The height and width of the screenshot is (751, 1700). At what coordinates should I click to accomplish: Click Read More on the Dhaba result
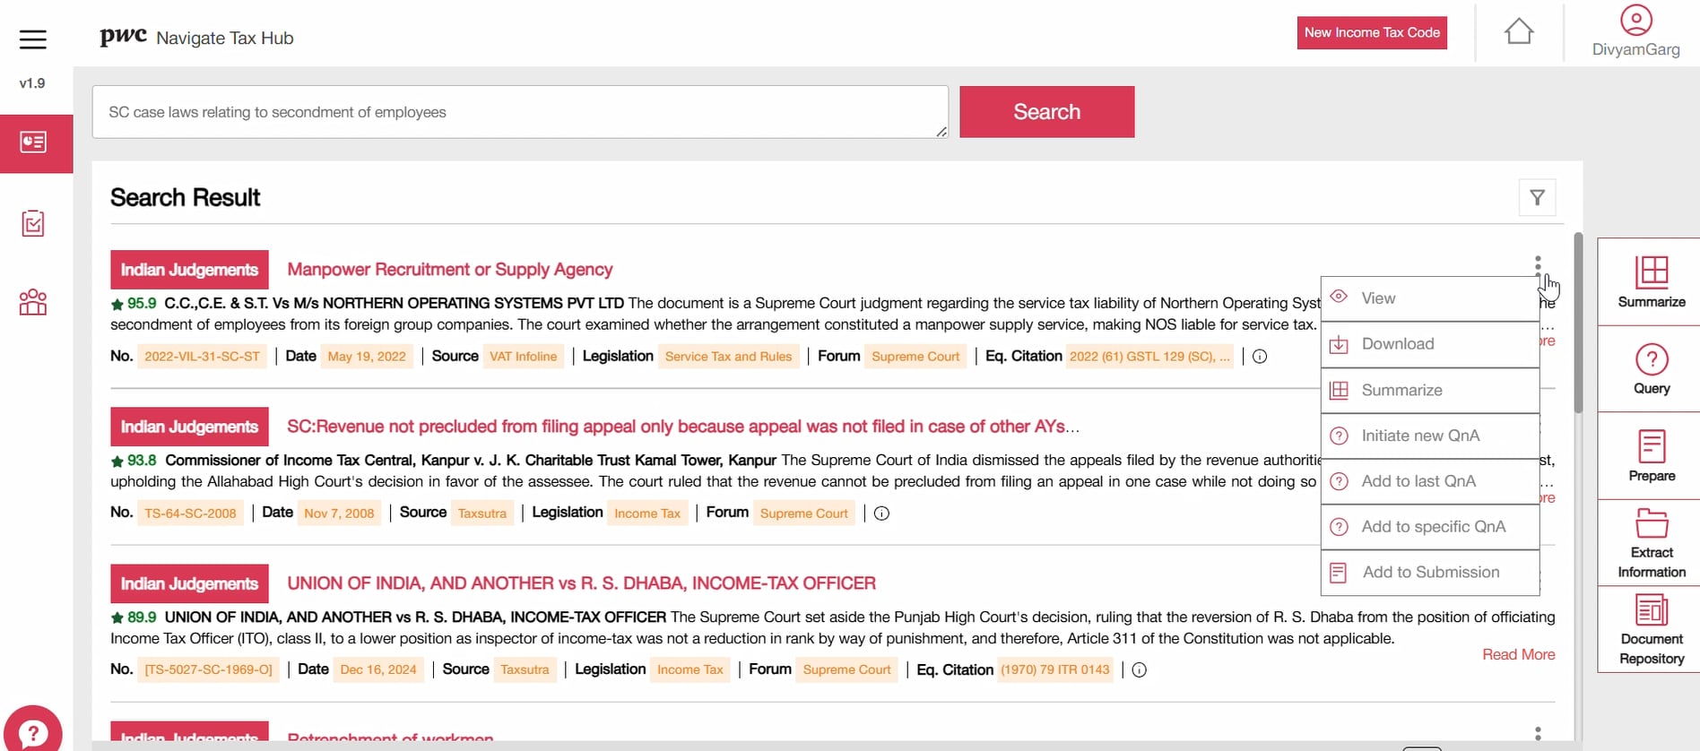pos(1518,654)
